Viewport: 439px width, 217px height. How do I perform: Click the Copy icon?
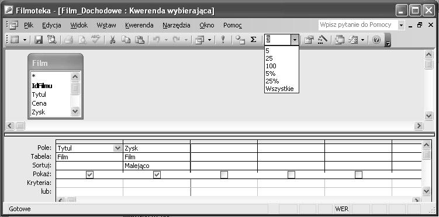[x=126, y=40]
